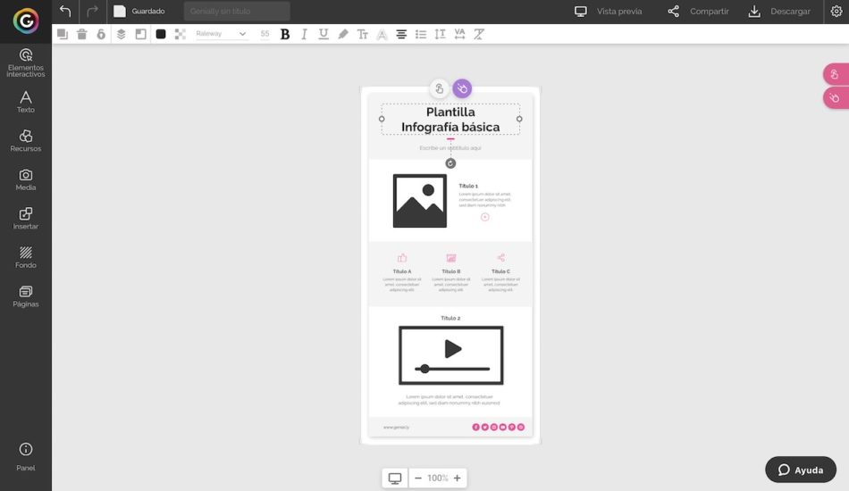The height and width of the screenshot is (491, 849).
Task: Open the Recursos panel
Action: pos(26,140)
